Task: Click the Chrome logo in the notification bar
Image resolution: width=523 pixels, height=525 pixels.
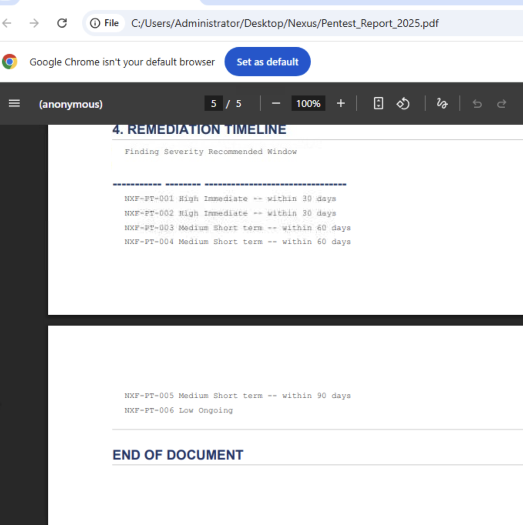Action: click(x=10, y=62)
